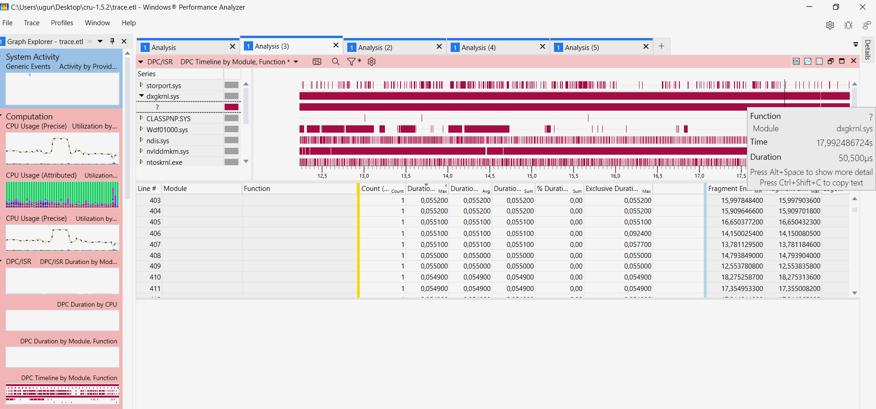Sort by the Function column header

tap(300, 188)
